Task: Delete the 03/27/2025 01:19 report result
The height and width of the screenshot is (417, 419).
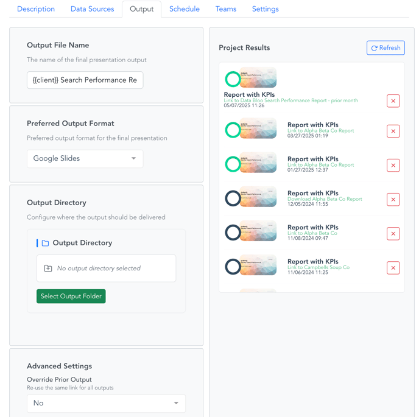Action: pyautogui.click(x=393, y=131)
